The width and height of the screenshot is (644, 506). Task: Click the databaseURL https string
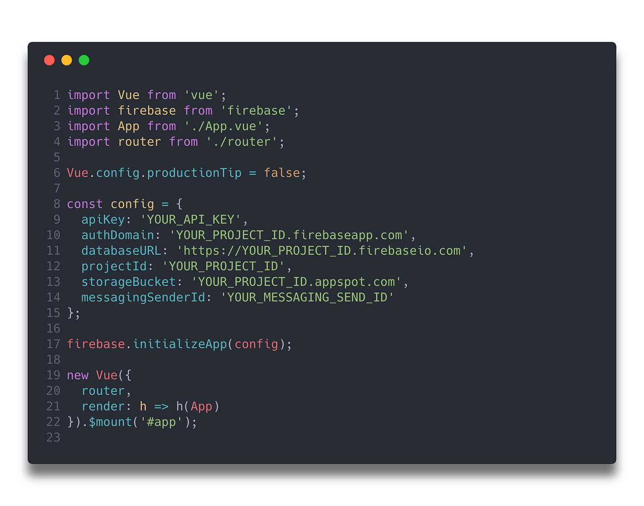(322, 251)
